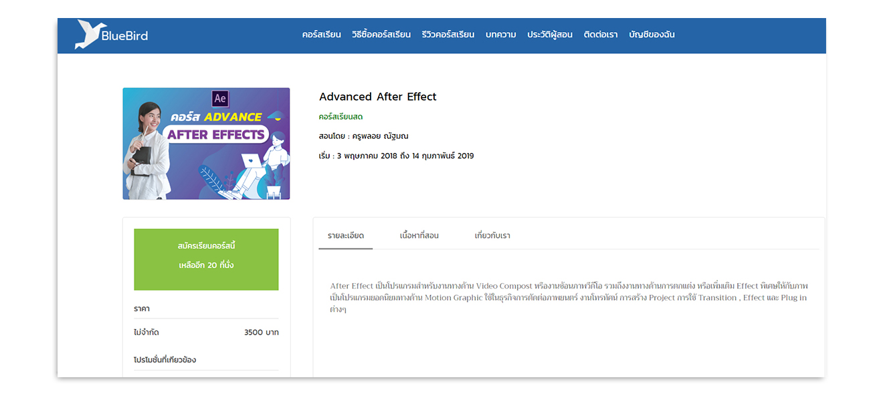The width and height of the screenshot is (877, 402).
Task: Switch to the เนื้อหาที่สอน tab
Action: coord(419,236)
